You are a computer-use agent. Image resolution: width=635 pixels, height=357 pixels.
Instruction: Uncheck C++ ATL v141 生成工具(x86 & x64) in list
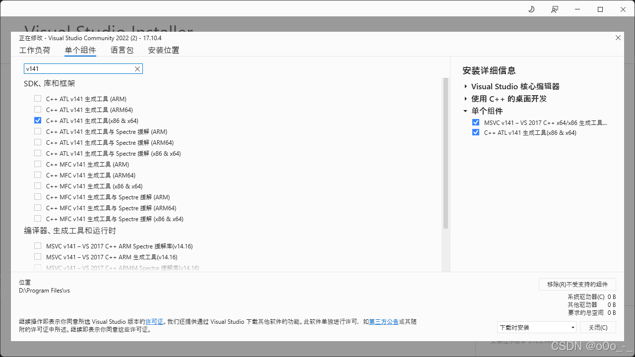click(38, 120)
